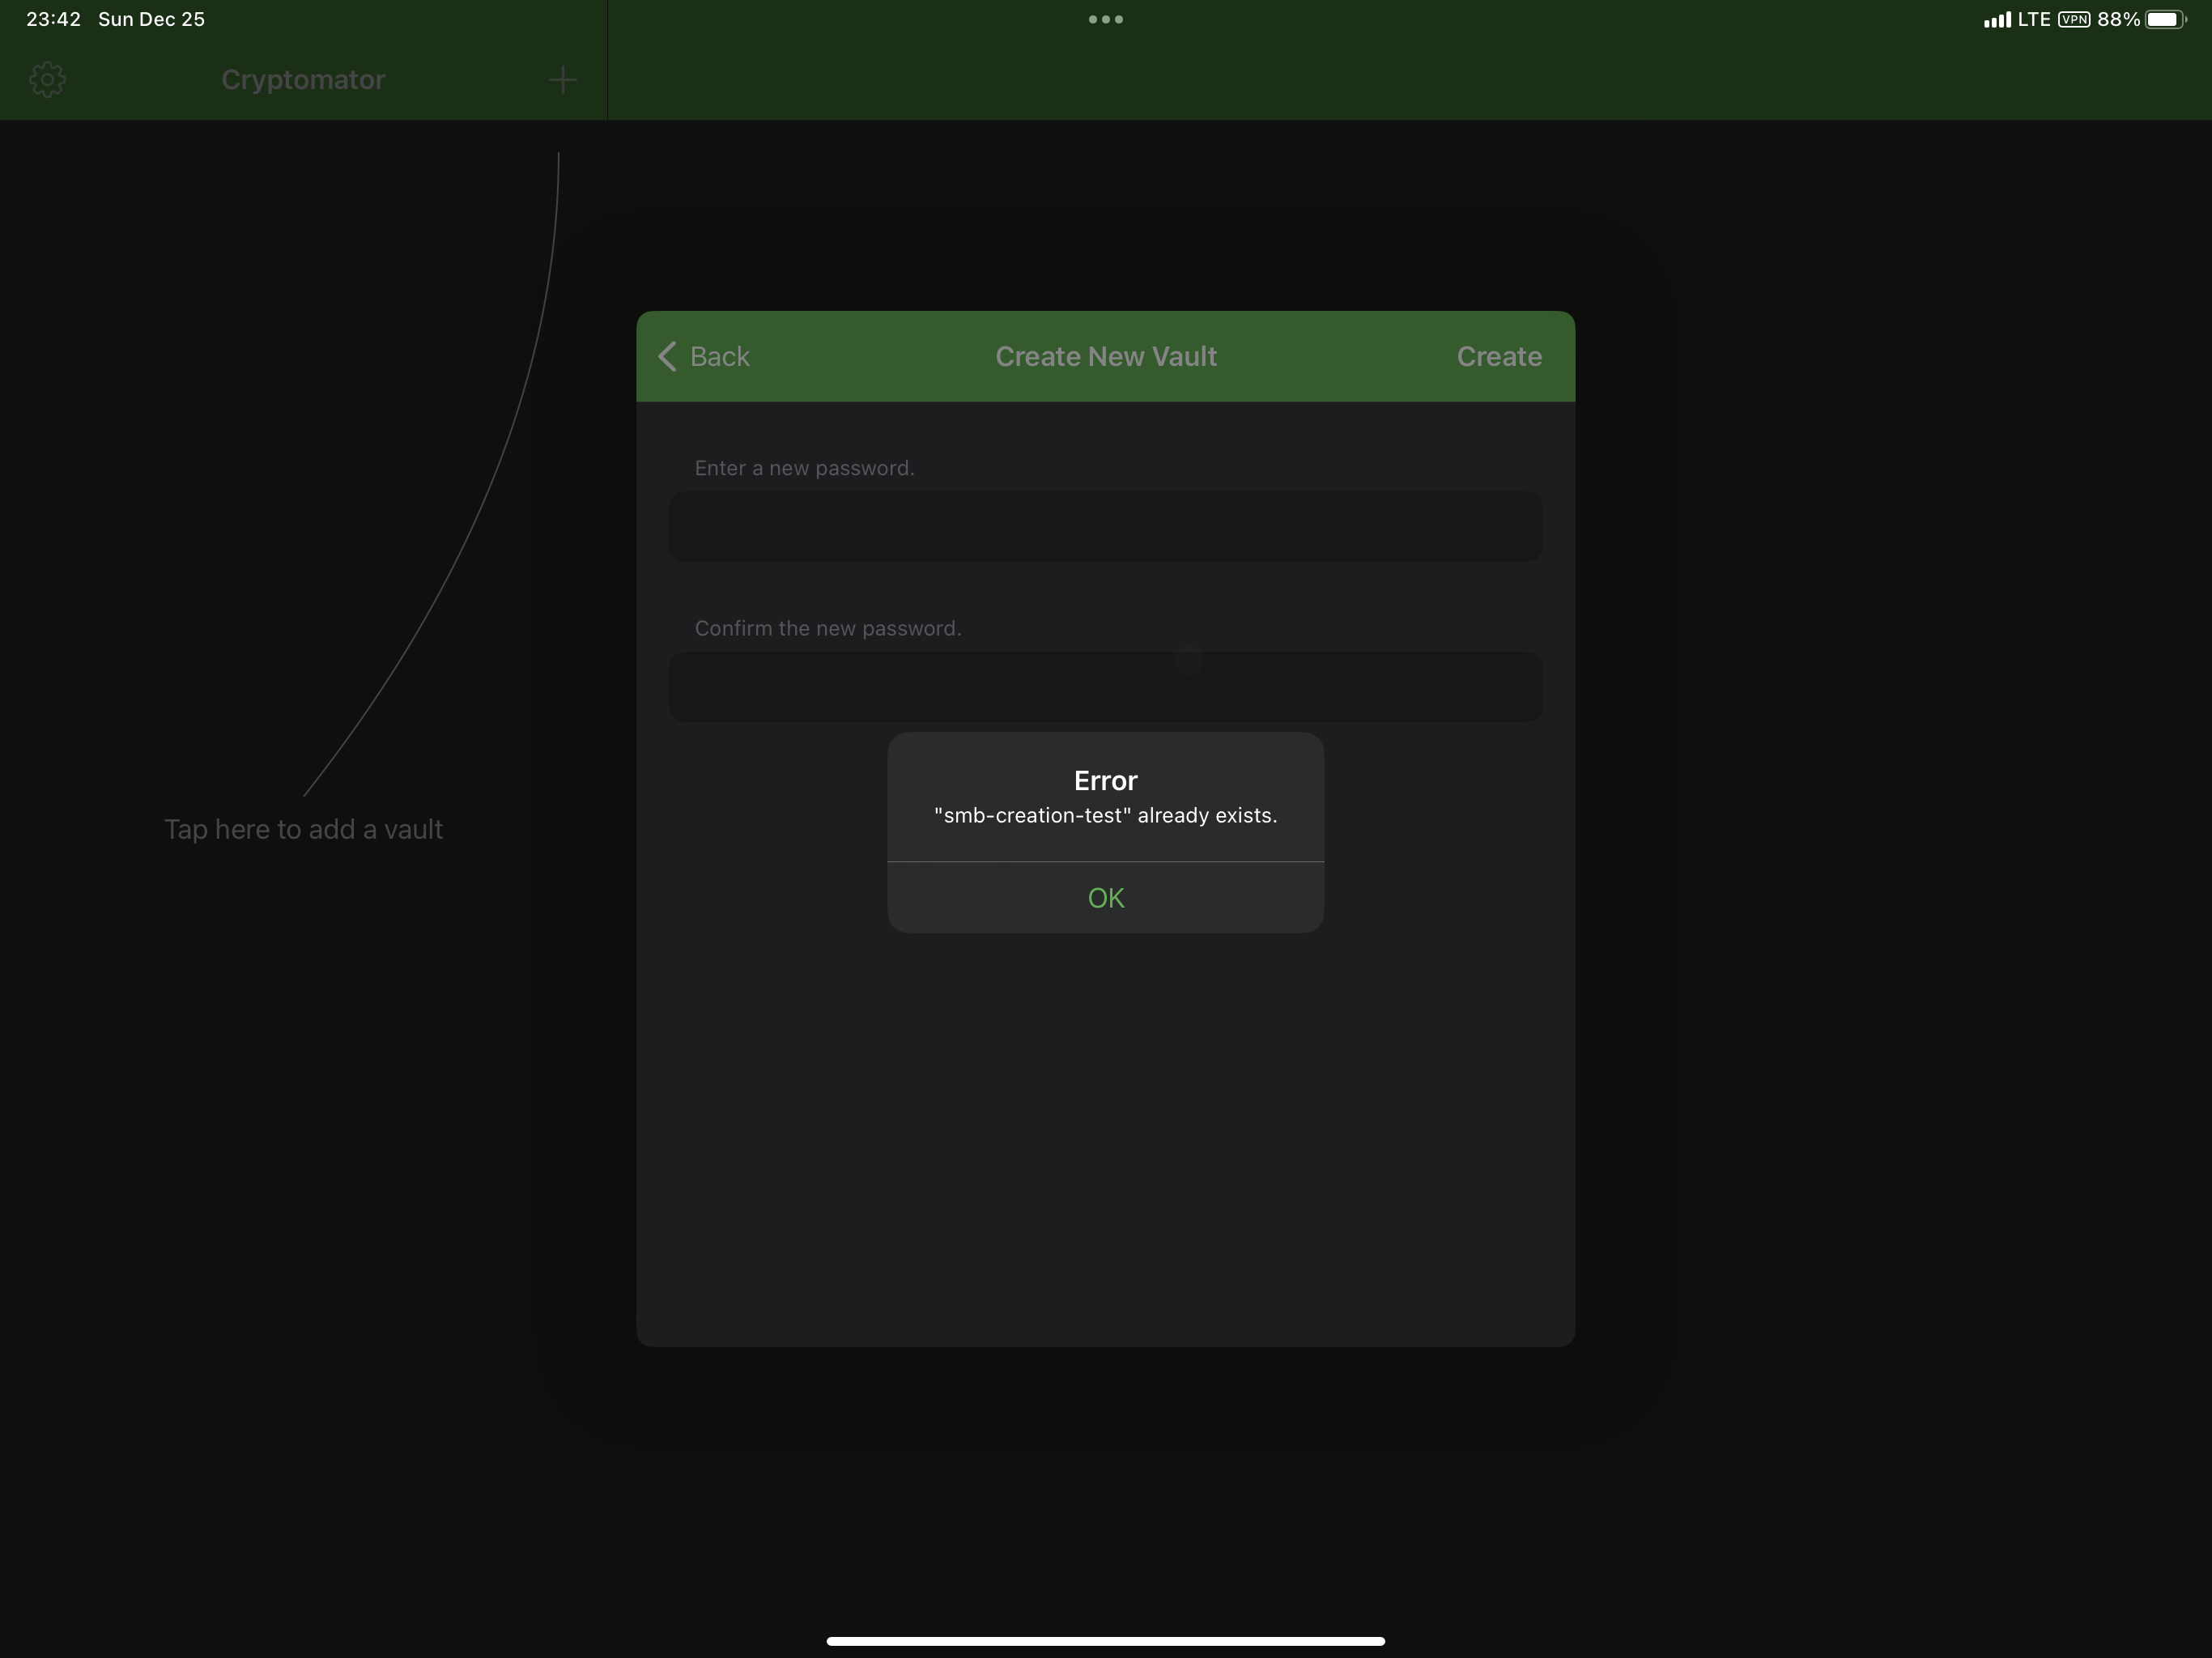Tap the three-dot multitasking icon
The width and height of the screenshot is (2212, 1658).
[x=1105, y=19]
